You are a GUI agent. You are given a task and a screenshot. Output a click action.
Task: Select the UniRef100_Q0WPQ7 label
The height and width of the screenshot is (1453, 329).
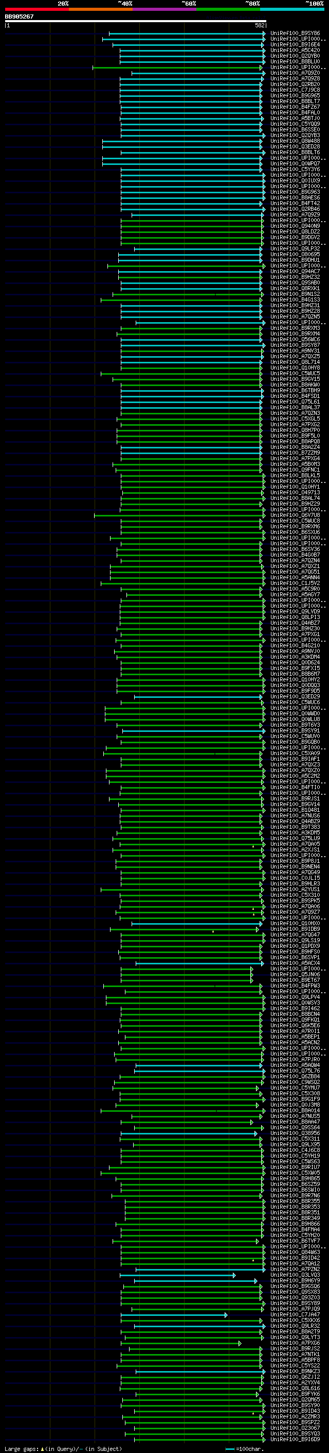pos(295,163)
